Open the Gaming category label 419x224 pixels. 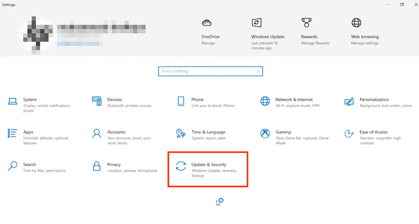pos(283,132)
